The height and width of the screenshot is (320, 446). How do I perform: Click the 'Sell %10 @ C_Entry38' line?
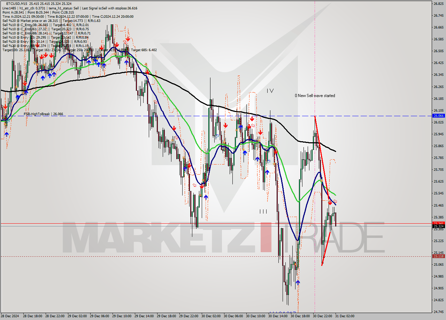pyautogui.click(x=45, y=25)
